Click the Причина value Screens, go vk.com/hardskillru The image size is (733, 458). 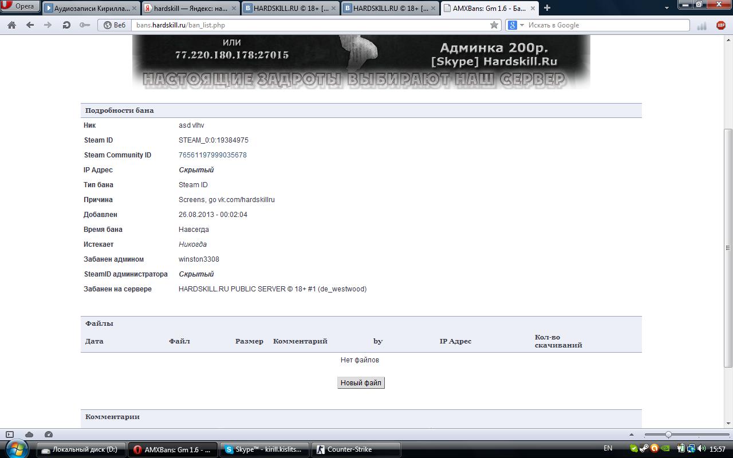[x=227, y=200]
